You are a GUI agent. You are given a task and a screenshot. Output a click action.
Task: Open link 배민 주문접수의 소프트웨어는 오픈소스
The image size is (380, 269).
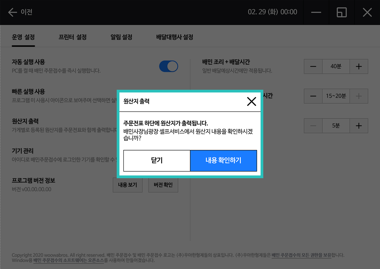point(69,260)
